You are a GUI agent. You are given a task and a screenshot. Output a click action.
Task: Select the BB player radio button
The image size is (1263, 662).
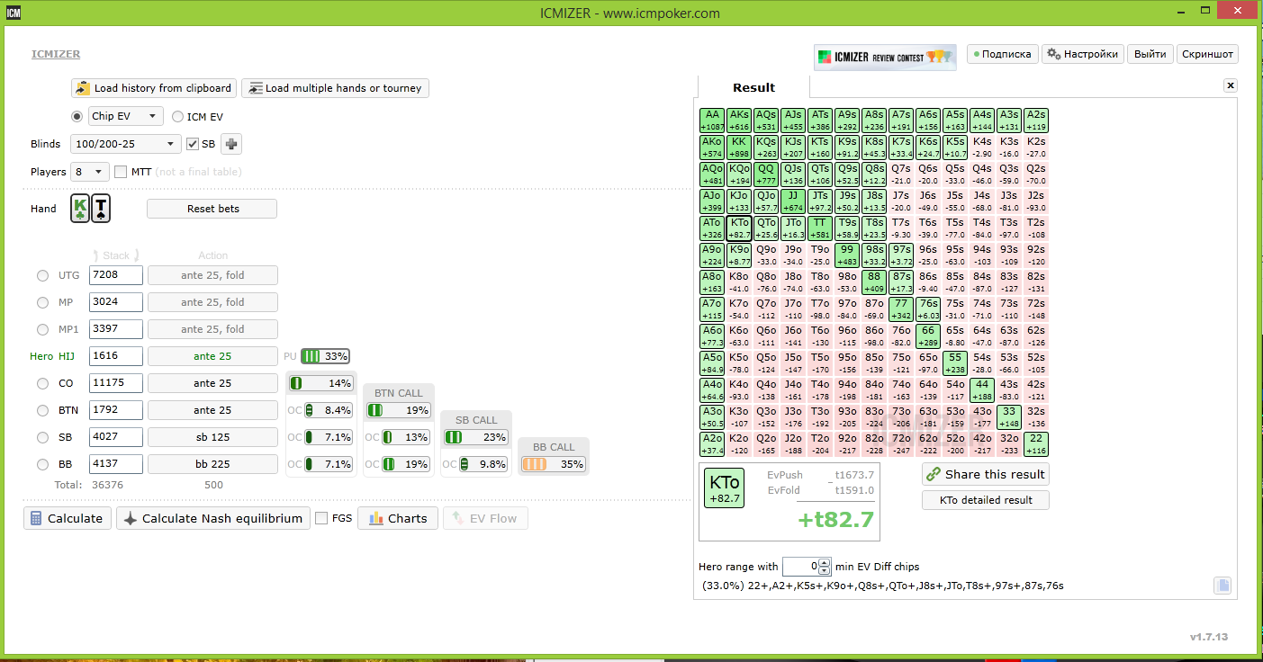click(42, 464)
